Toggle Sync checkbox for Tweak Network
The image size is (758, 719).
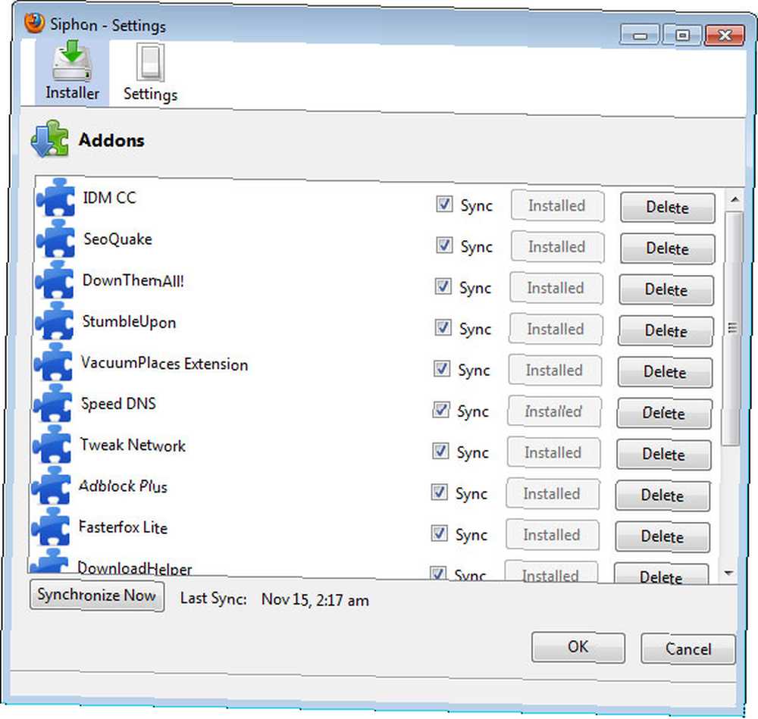tap(440, 452)
